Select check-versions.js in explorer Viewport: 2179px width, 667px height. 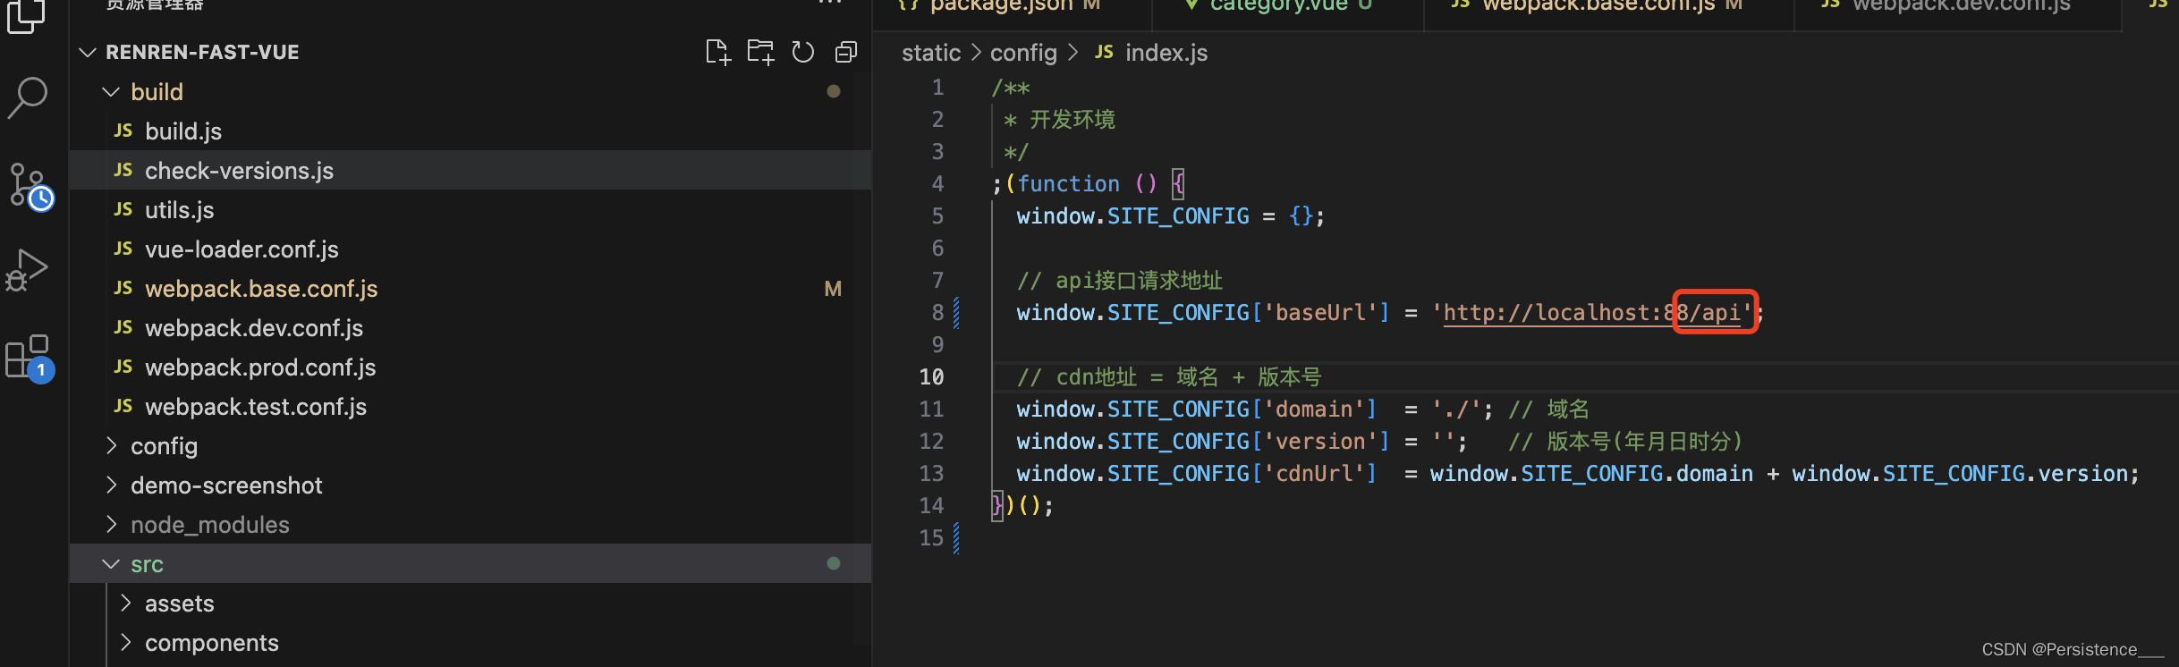[471, 171]
